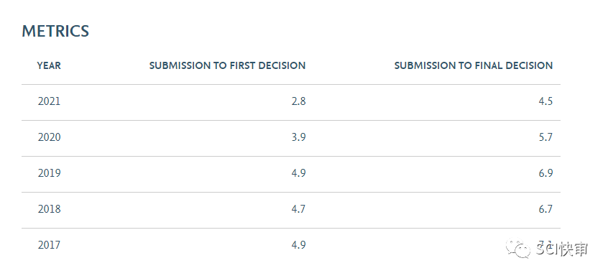Click 2019's 4.9 first decision value
This screenshot has width=608, height=276.
click(298, 173)
